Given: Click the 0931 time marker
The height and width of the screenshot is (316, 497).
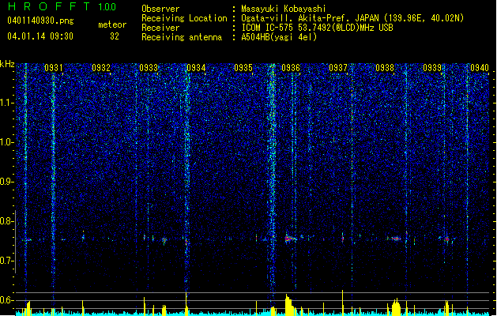Looking at the screenshot, I should coord(53,68).
